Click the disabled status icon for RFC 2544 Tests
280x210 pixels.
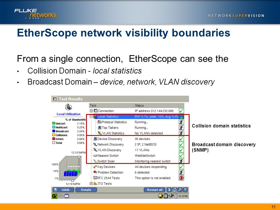tap(181, 178)
